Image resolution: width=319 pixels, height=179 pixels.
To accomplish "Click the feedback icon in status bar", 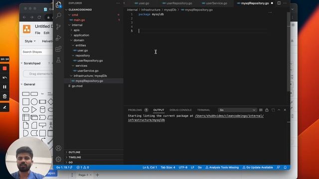I will coord(278,168).
